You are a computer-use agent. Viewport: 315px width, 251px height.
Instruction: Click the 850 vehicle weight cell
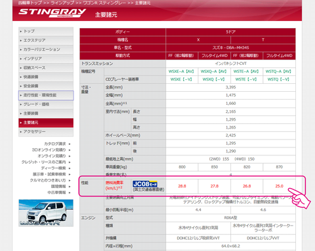(x=215, y=167)
